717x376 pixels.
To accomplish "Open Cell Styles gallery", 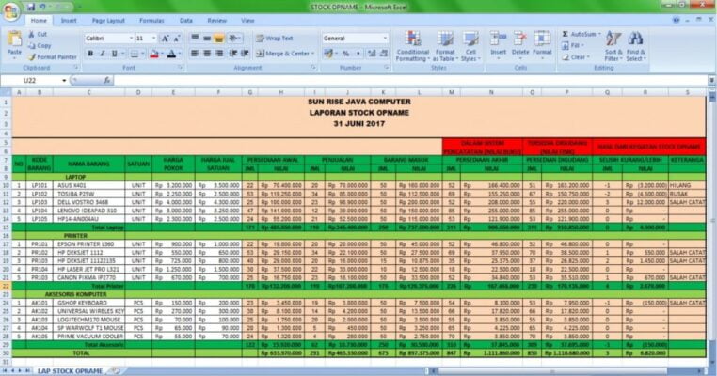I will coord(470,46).
